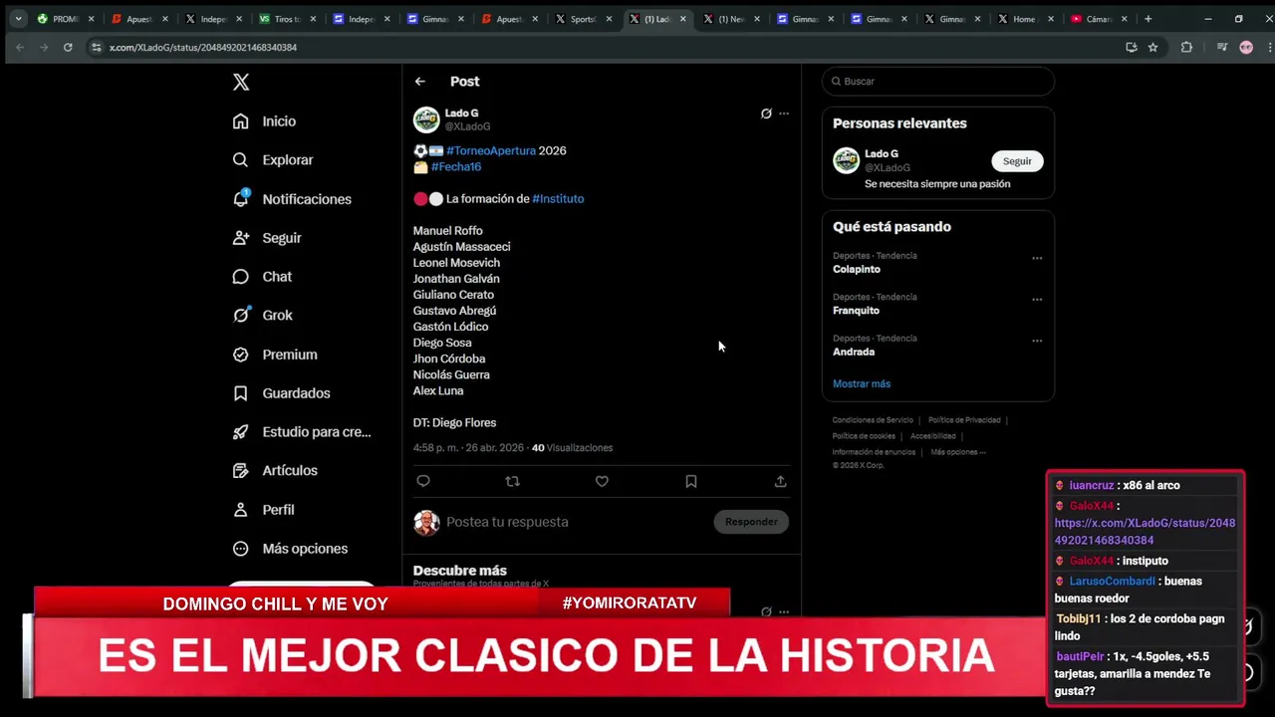The width and height of the screenshot is (1275, 717).
Task: Click the Premium sidebar icon
Action: click(240, 355)
